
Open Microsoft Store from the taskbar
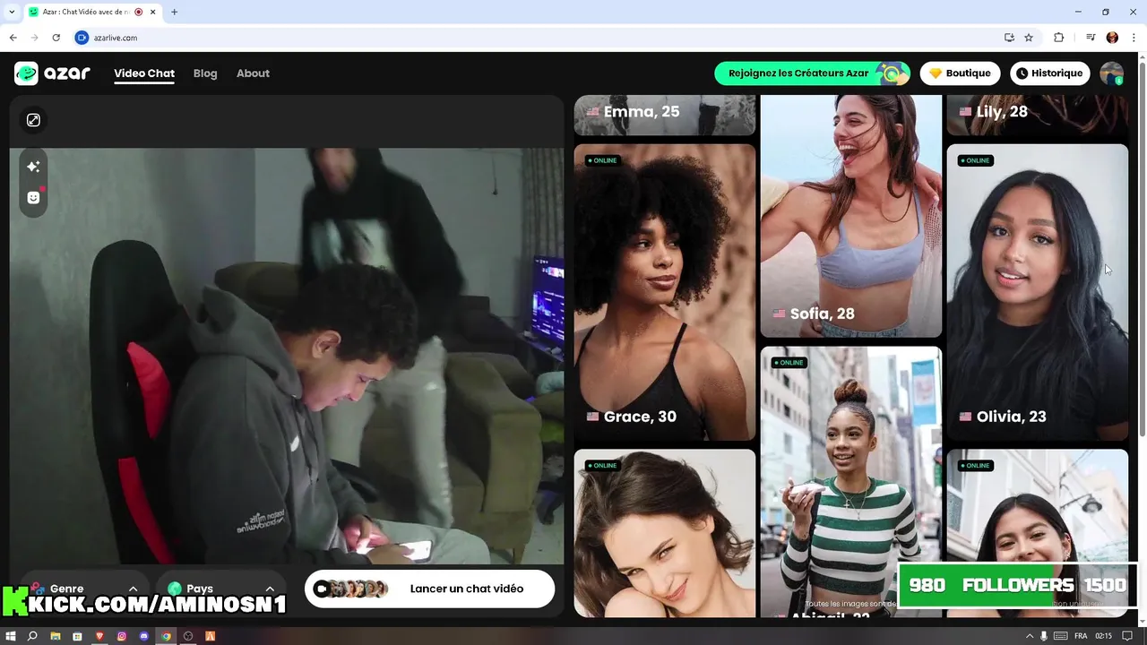[x=77, y=636]
